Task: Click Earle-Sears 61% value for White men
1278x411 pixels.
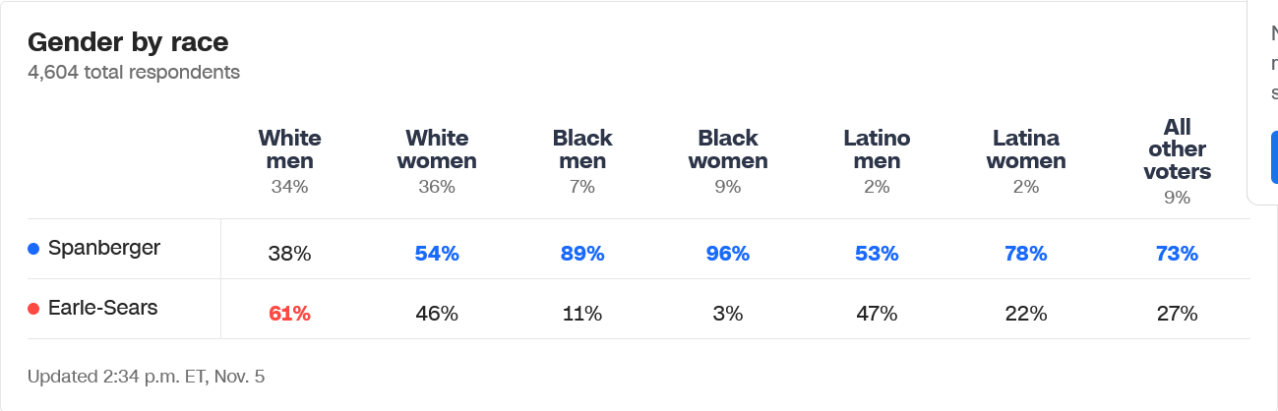Action: coord(289,314)
